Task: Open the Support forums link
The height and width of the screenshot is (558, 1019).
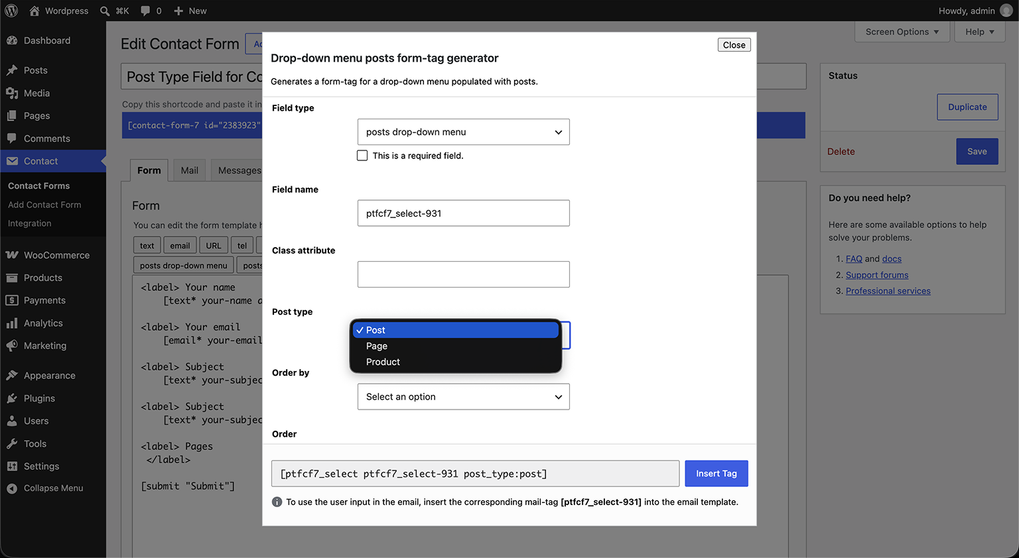Action: (877, 275)
